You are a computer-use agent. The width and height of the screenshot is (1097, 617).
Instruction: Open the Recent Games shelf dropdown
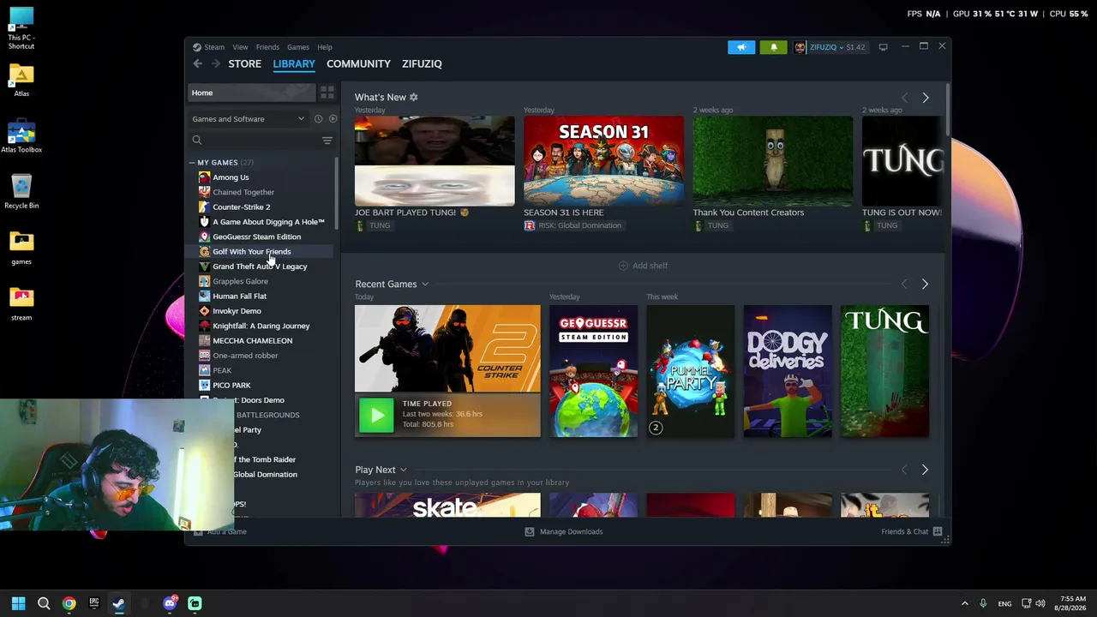[x=424, y=285]
